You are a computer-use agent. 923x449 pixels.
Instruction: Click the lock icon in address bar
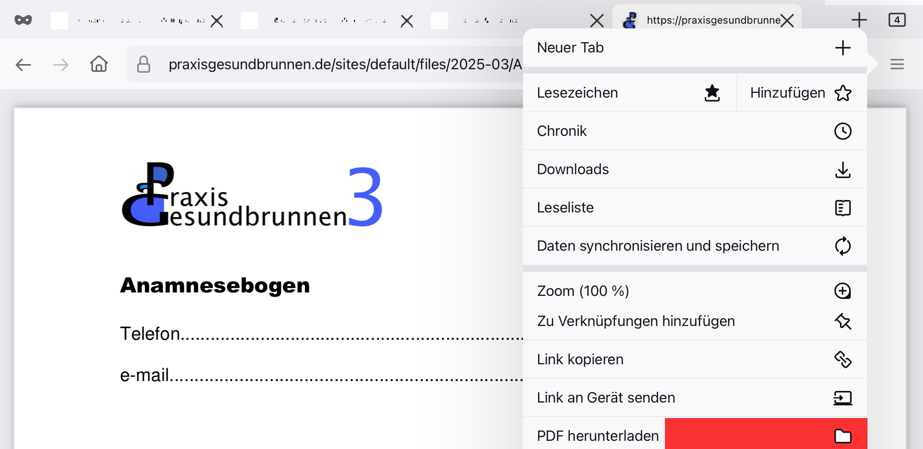point(143,65)
